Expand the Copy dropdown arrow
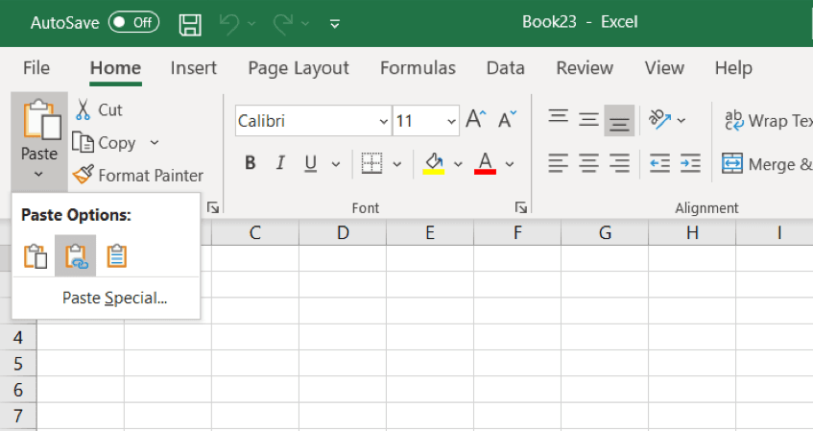The width and height of the screenshot is (813, 431). point(154,143)
